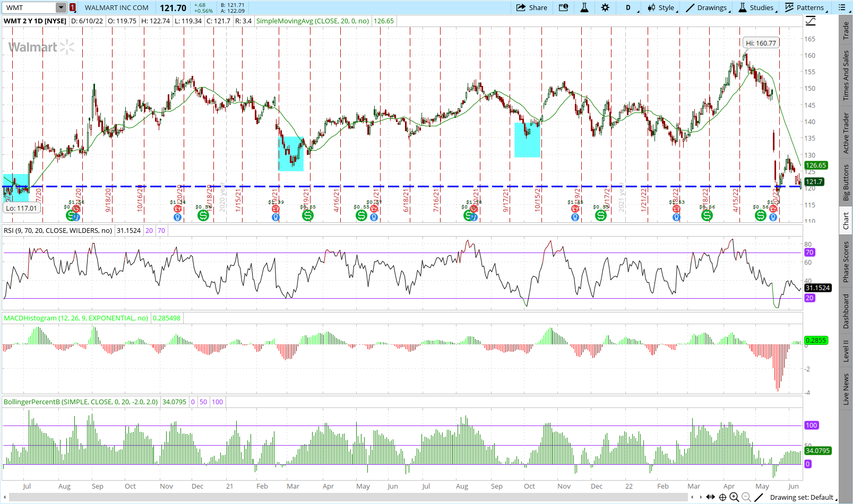Click the RSI study label
853x504 pixels.
pyautogui.click(x=58, y=230)
